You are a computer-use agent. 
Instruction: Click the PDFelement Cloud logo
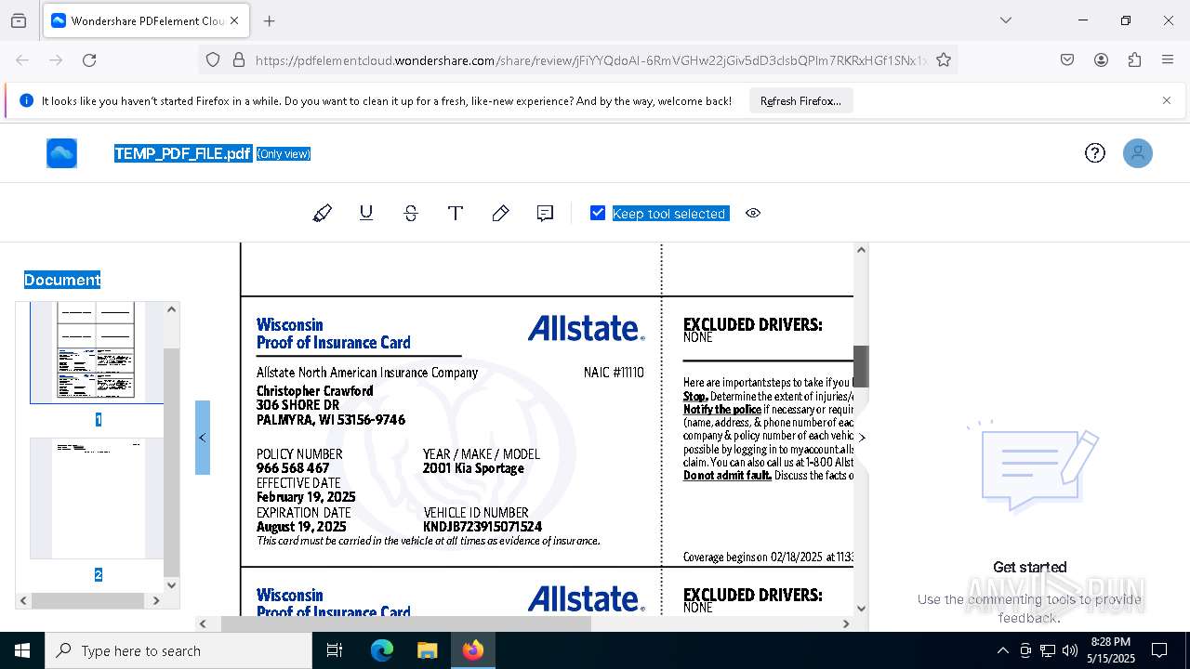click(x=61, y=153)
